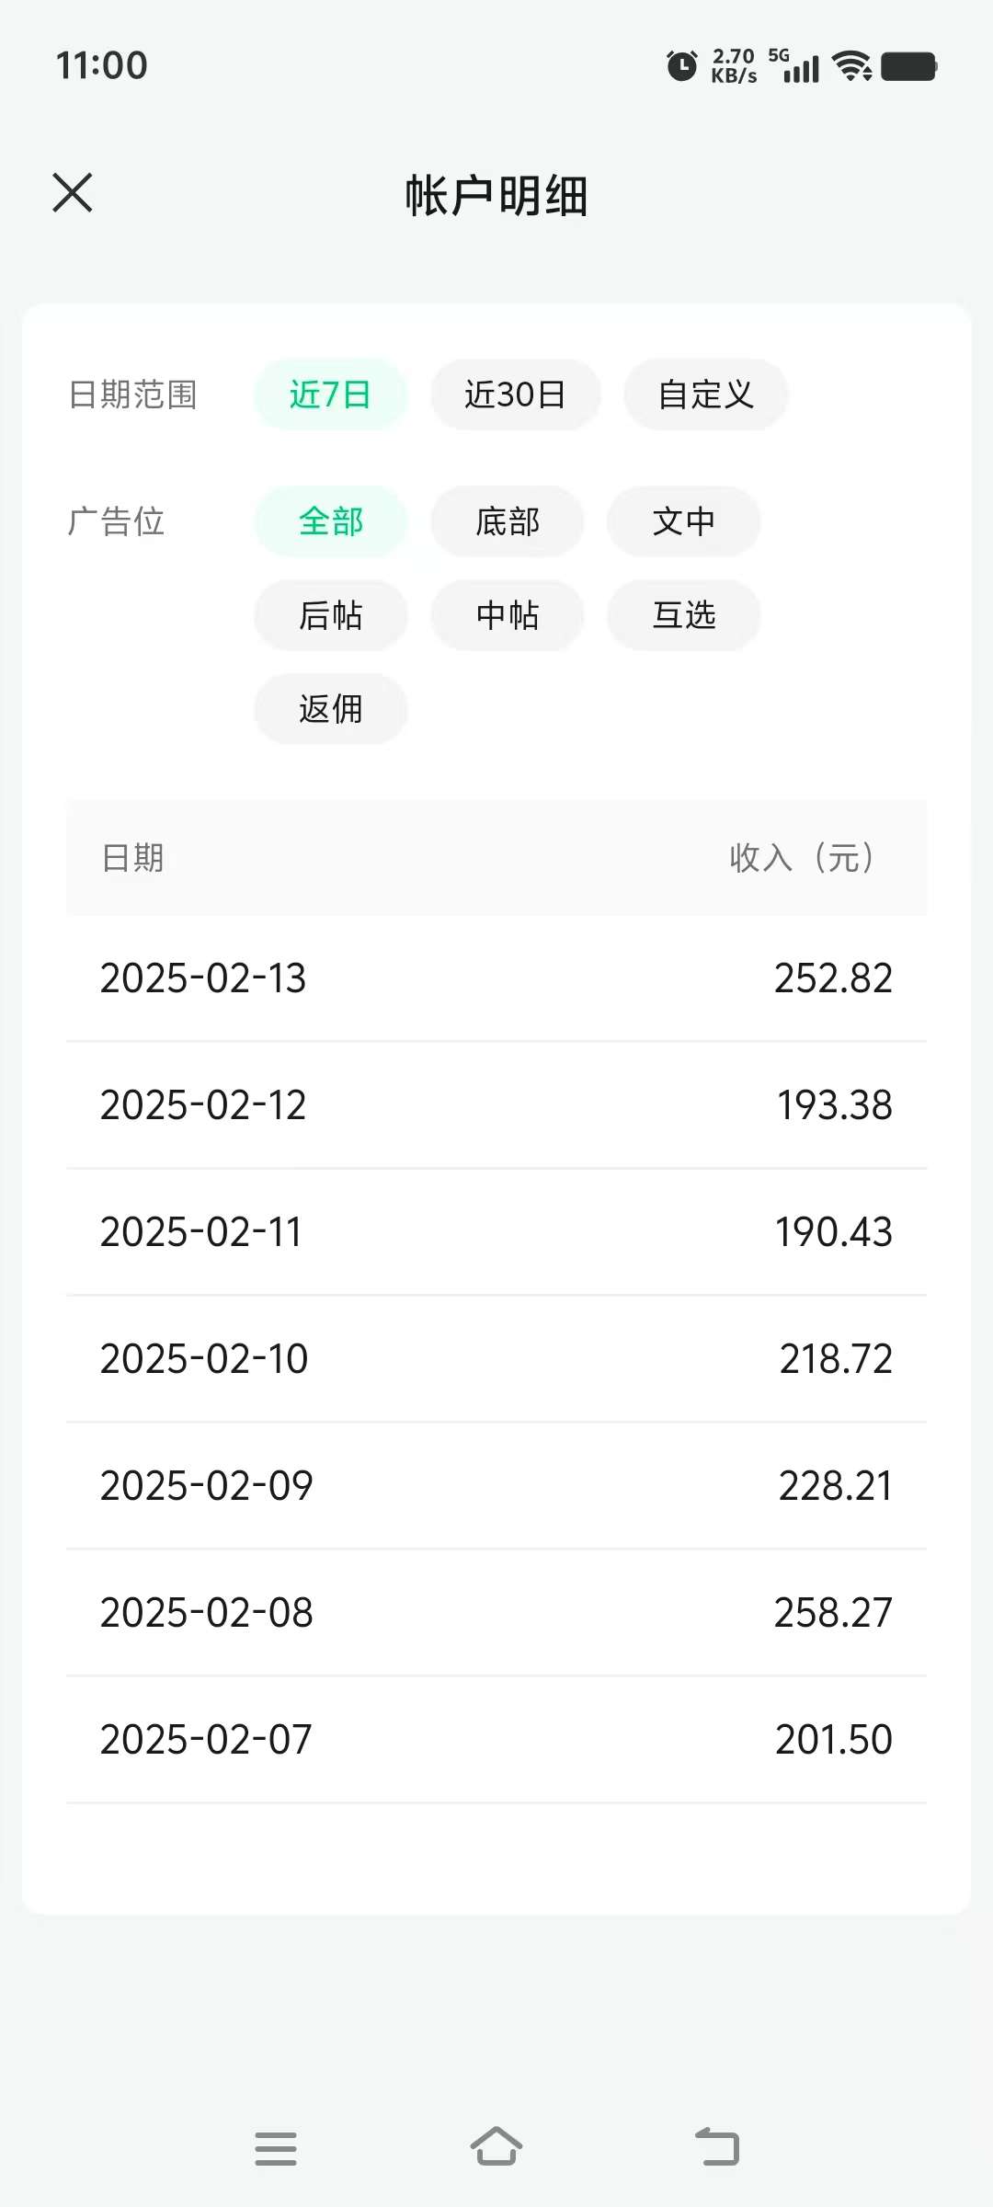Choose the 互选 ad slot filter

pyautogui.click(x=684, y=615)
